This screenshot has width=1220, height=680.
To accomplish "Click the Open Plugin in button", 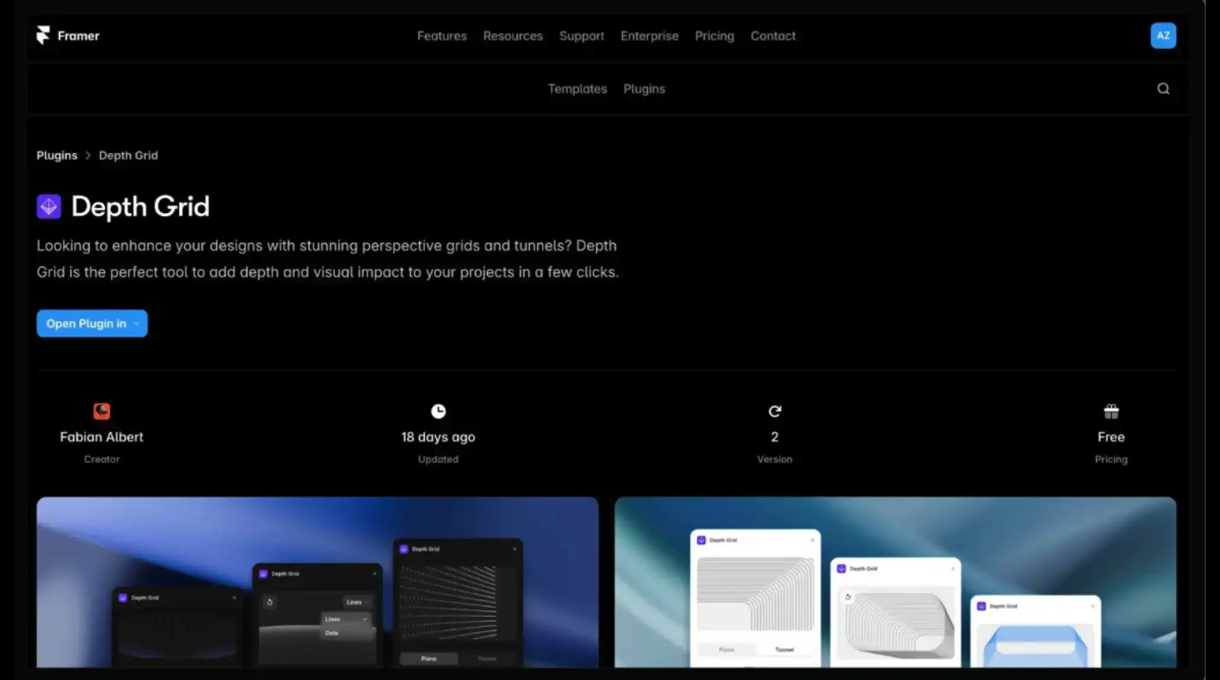I will 91,323.
